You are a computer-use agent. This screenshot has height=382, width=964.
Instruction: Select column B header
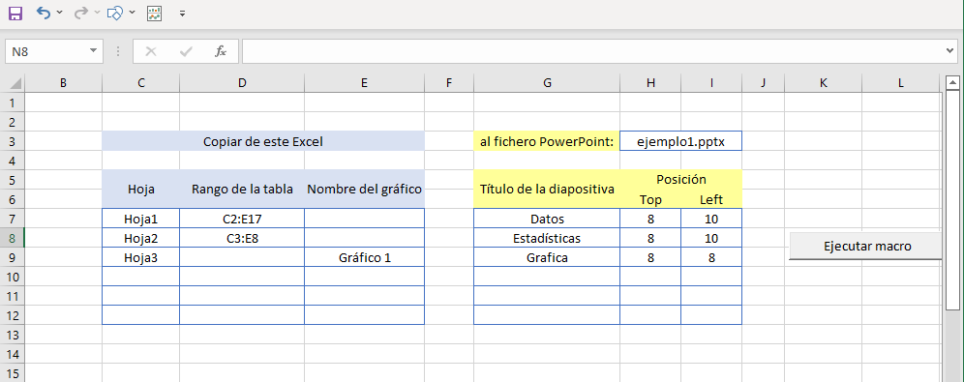click(63, 83)
